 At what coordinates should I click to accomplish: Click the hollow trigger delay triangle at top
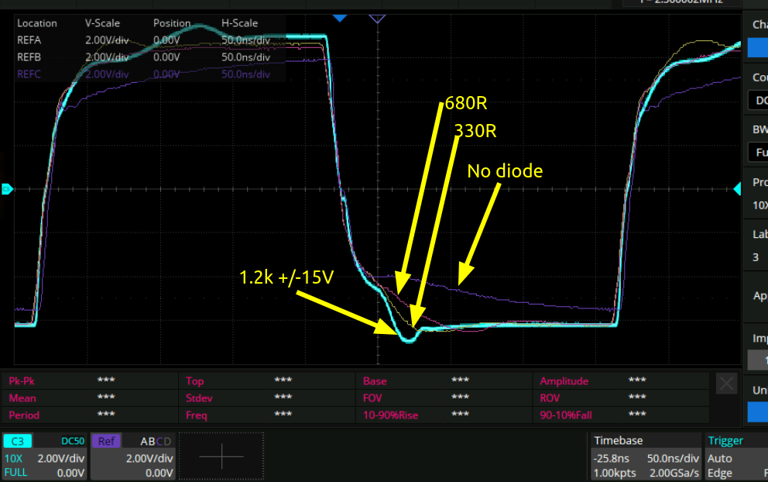tap(377, 17)
